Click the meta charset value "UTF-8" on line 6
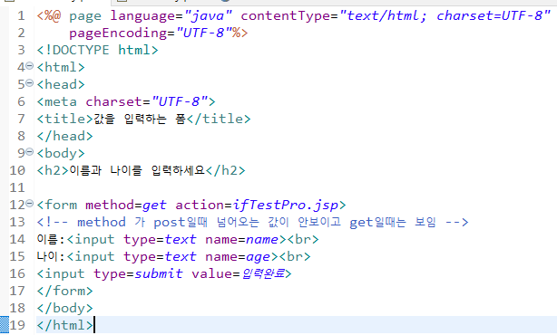557x335 pixels. coord(180,101)
